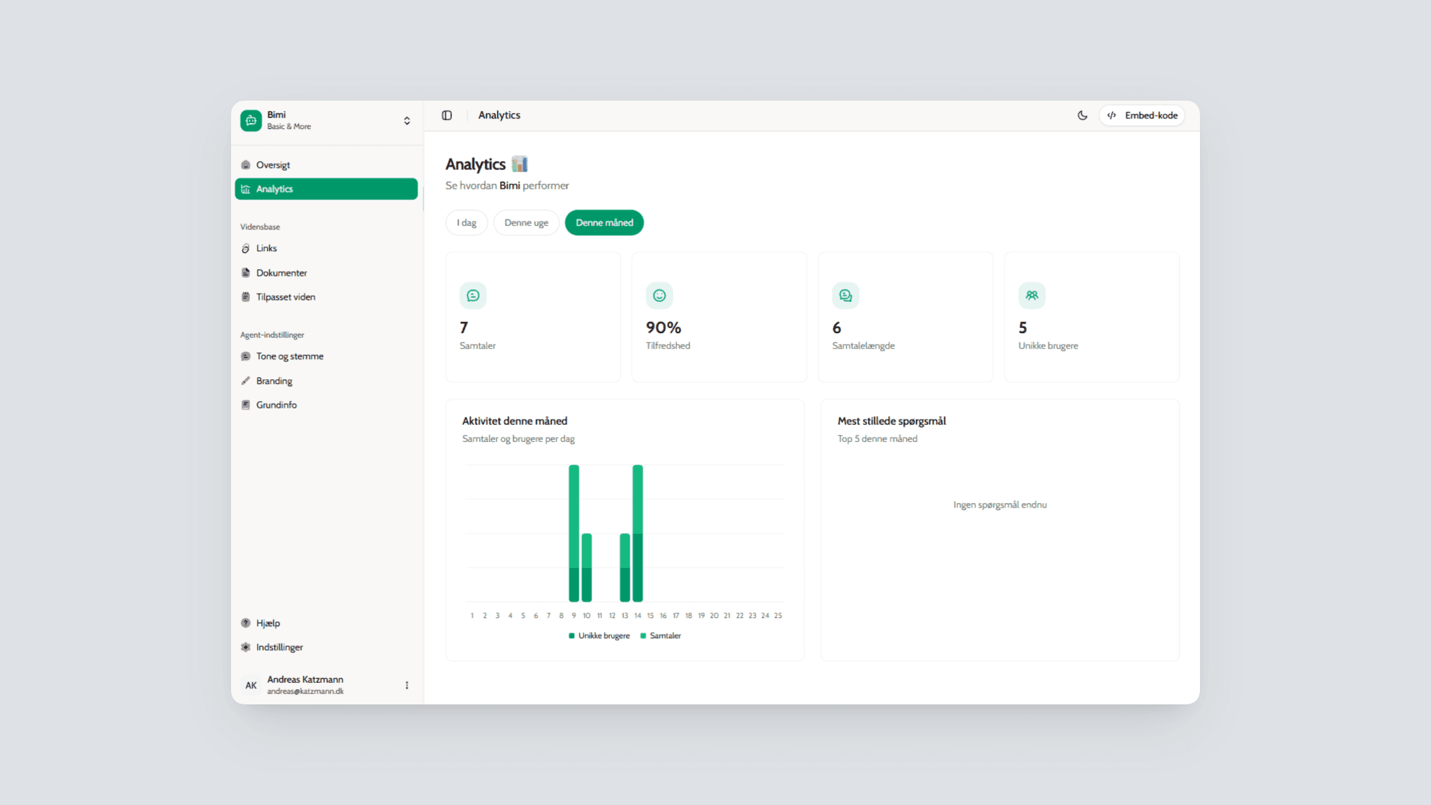1431x805 pixels.
Task: Click the Links icon under Videnbase
Action: tap(247, 248)
